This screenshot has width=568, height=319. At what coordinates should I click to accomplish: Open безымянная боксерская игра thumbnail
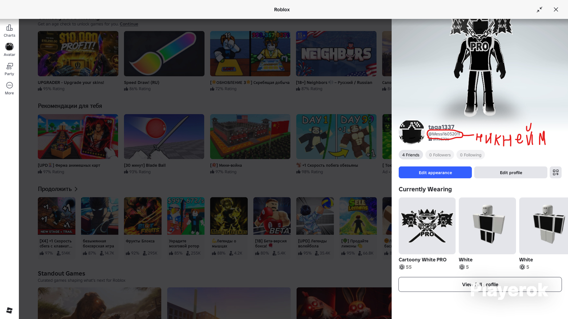pos(100,216)
